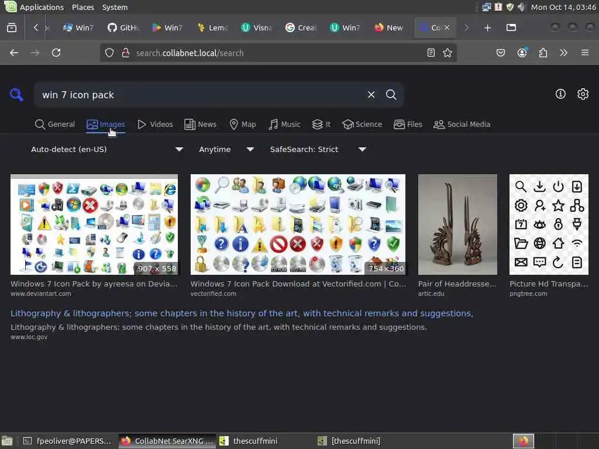Open the Visna browser tab
Screen dimensions: 599x449
(x=257, y=27)
